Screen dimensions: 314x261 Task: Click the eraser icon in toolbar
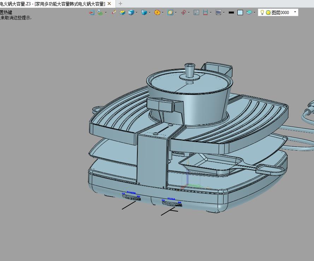[114, 12]
